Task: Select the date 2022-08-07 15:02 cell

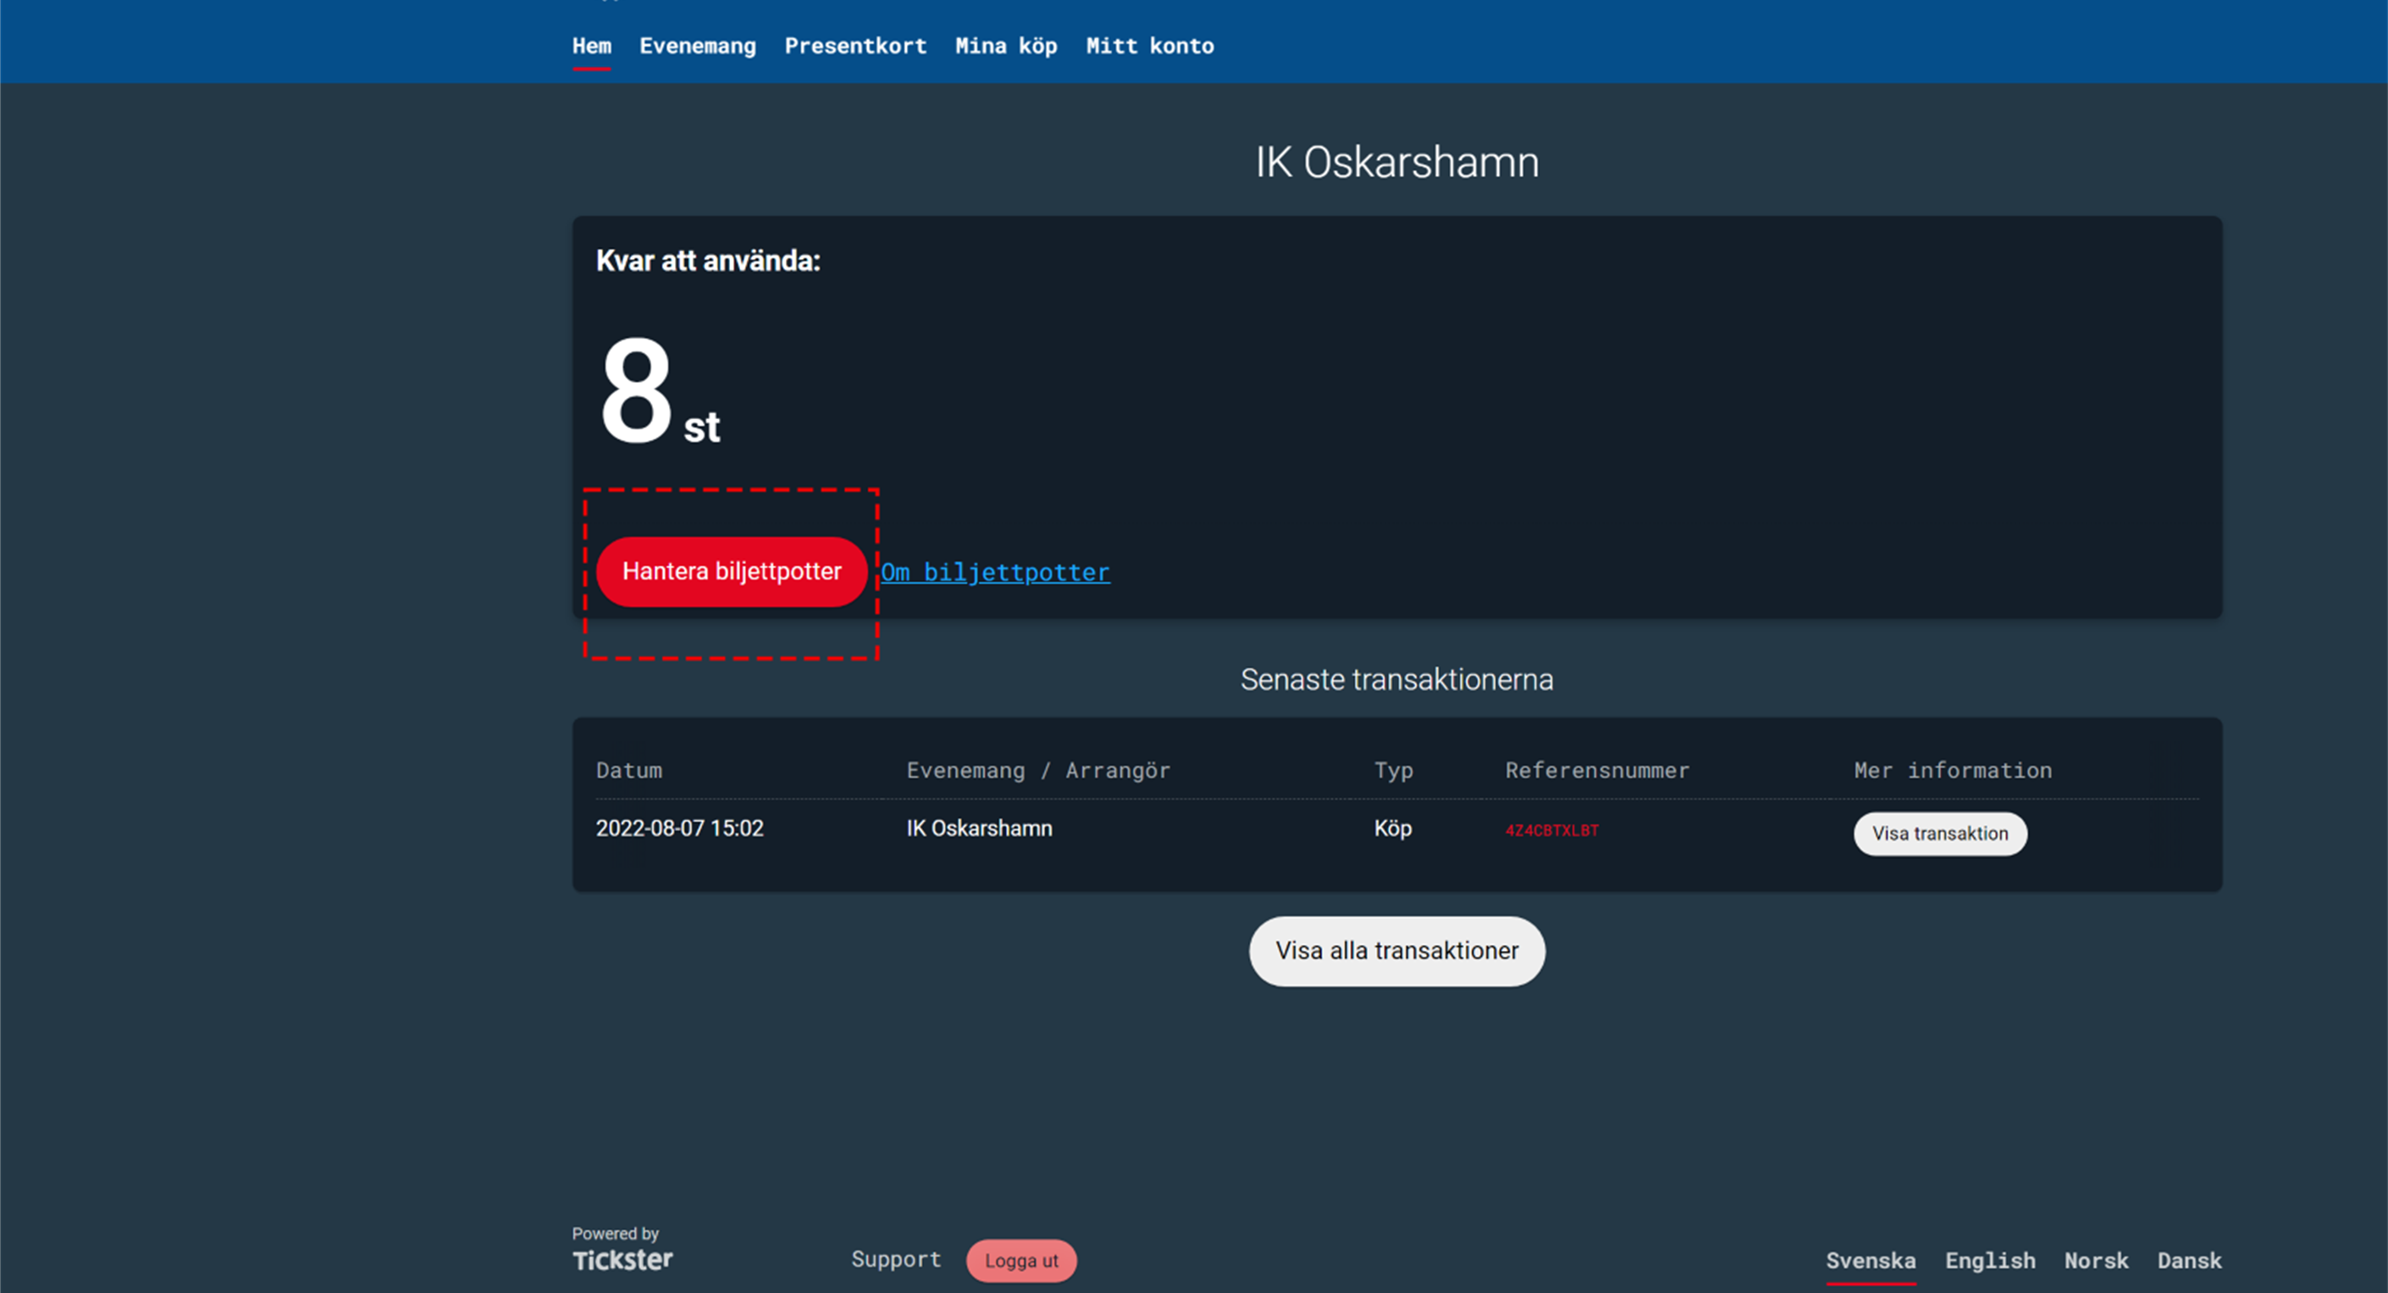Action: click(x=678, y=829)
